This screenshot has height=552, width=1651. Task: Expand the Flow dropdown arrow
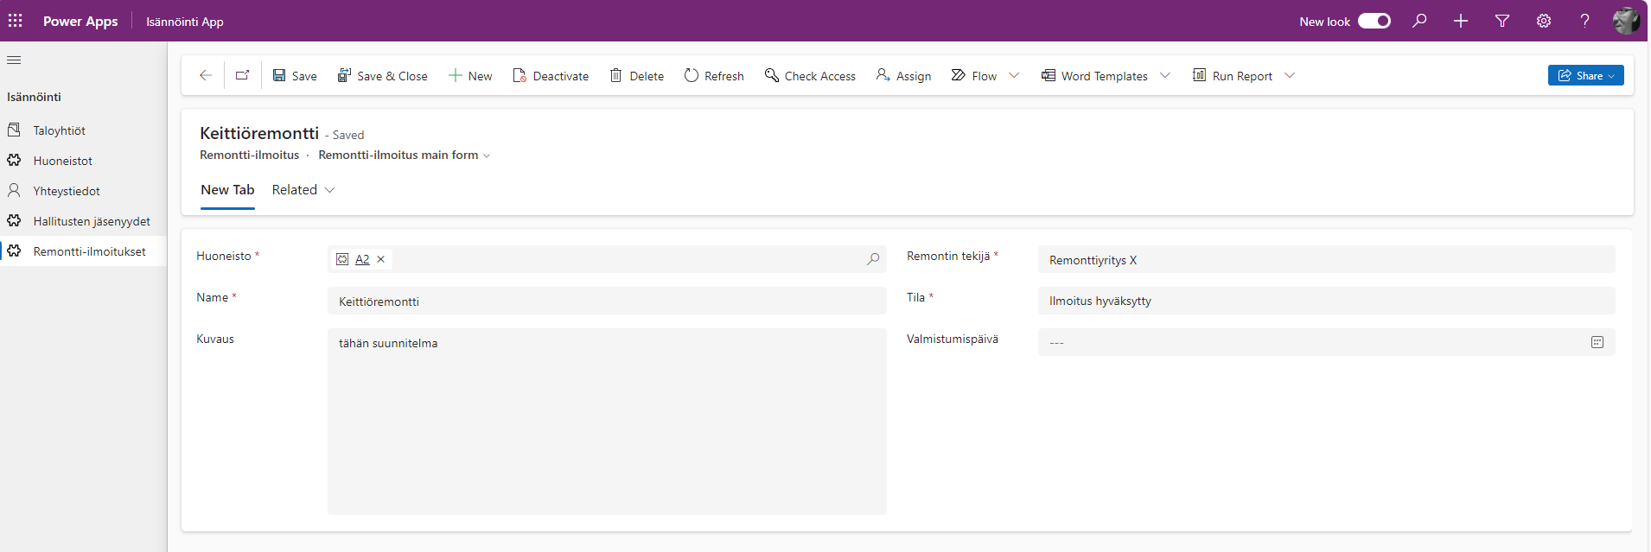pyautogui.click(x=1014, y=75)
